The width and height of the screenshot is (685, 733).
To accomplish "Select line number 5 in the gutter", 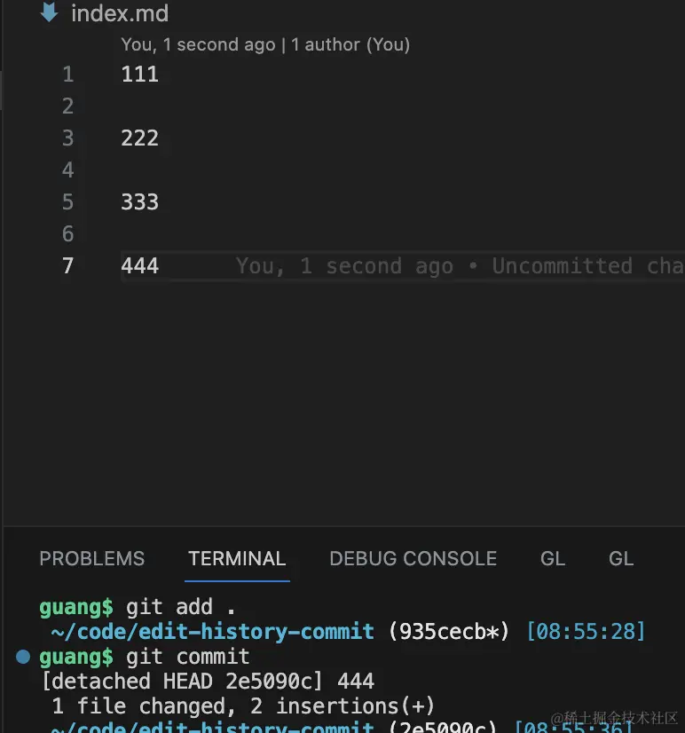I will [68, 202].
